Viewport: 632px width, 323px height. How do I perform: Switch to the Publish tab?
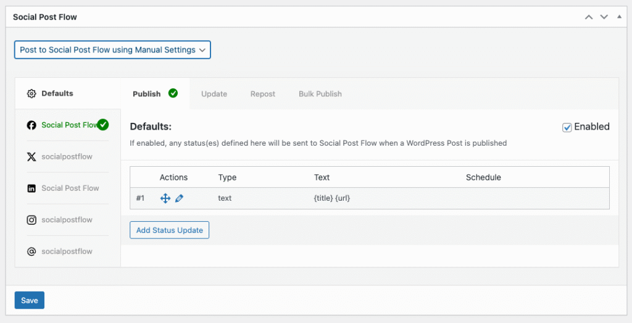click(155, 93)
